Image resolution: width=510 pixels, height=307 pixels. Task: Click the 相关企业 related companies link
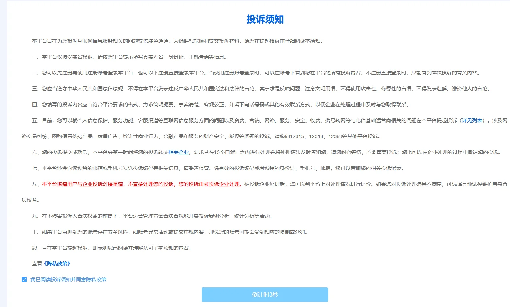pyautogui.click(x=179, y=152)
